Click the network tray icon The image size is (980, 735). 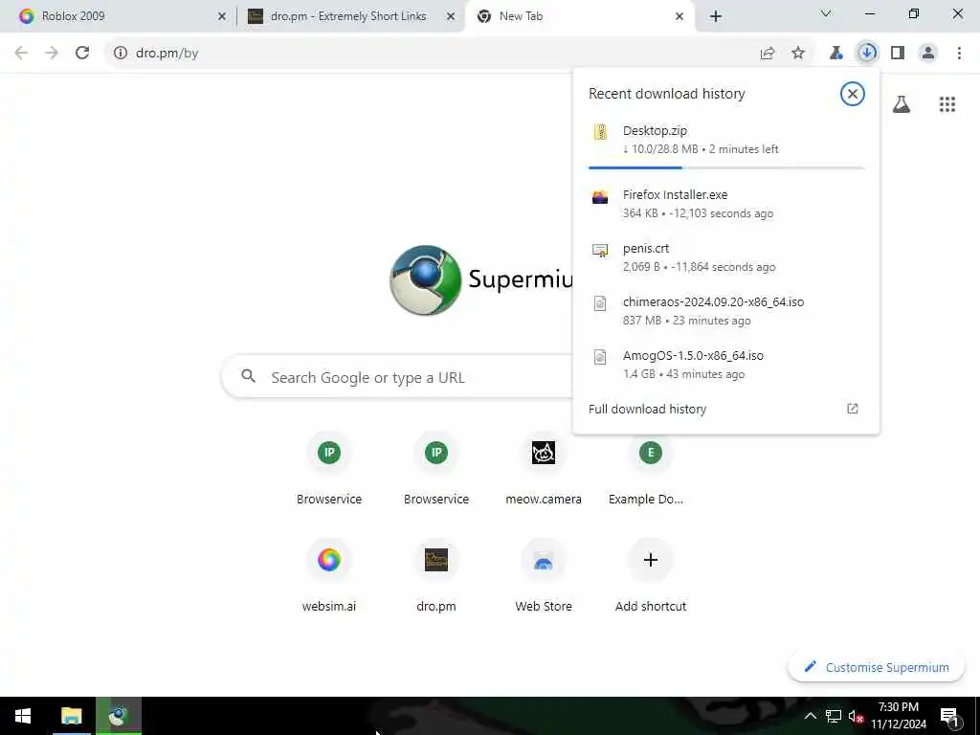834,716
